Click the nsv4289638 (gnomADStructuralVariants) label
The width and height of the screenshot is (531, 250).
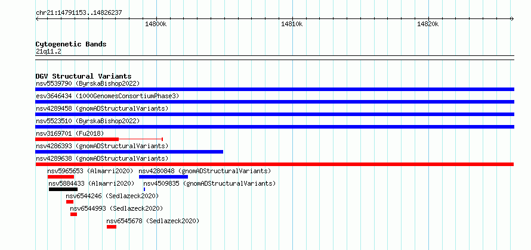coord(102,158)
